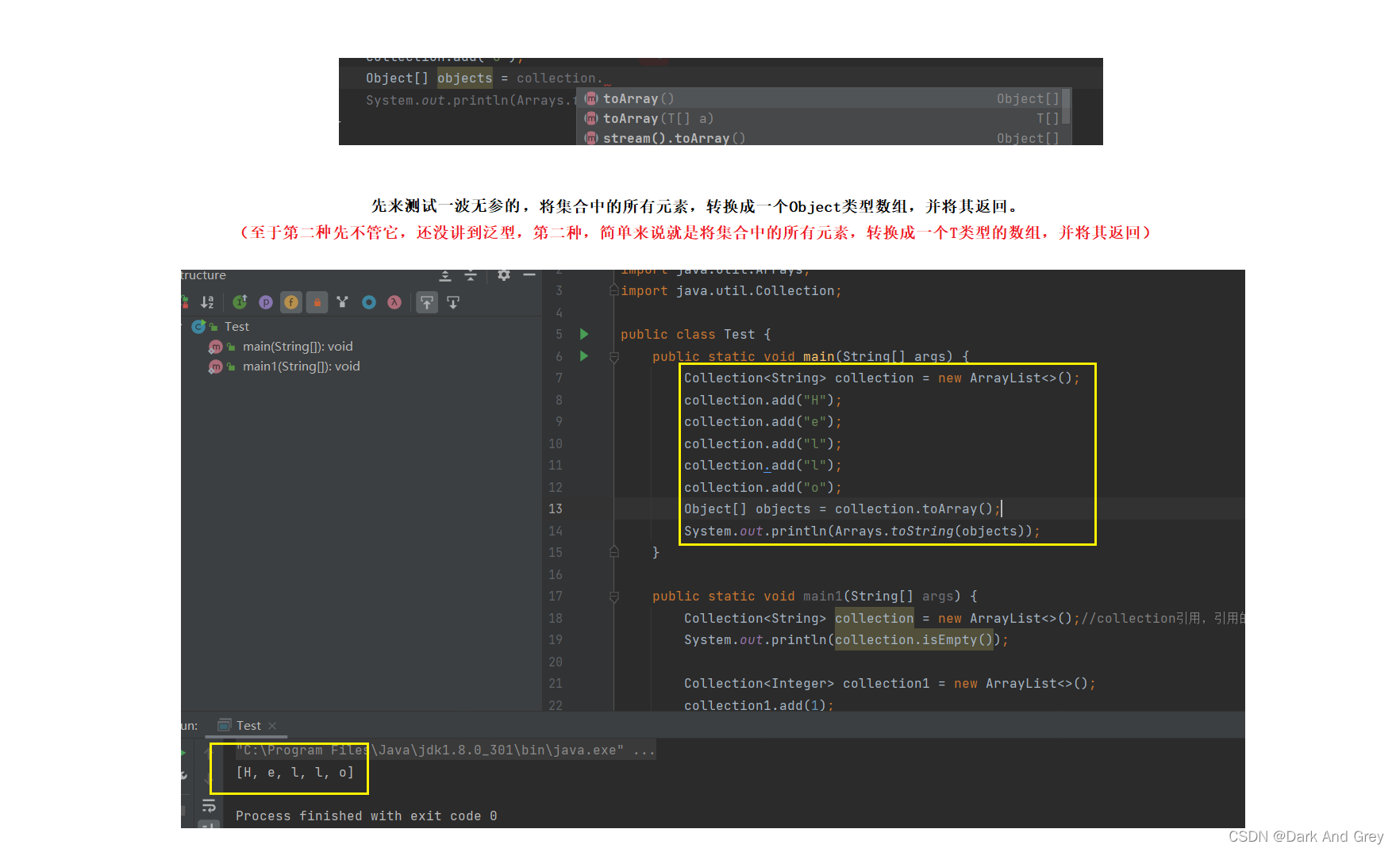1396x852 pixels.
Task: Click 'collection.add("H");' line
Action: 763,401
